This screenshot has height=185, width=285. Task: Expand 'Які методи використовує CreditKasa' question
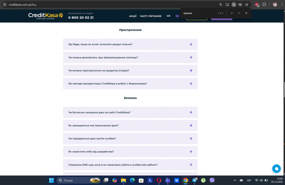click(x=130, y=84)
